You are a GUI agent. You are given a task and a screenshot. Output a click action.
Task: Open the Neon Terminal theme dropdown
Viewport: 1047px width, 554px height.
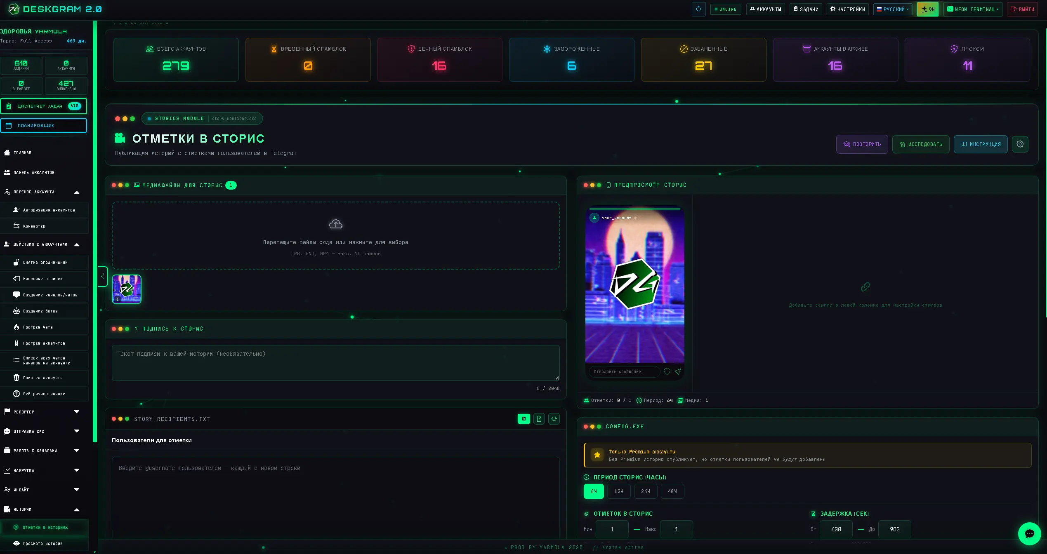pyautogui.click(x=973, y=9)
